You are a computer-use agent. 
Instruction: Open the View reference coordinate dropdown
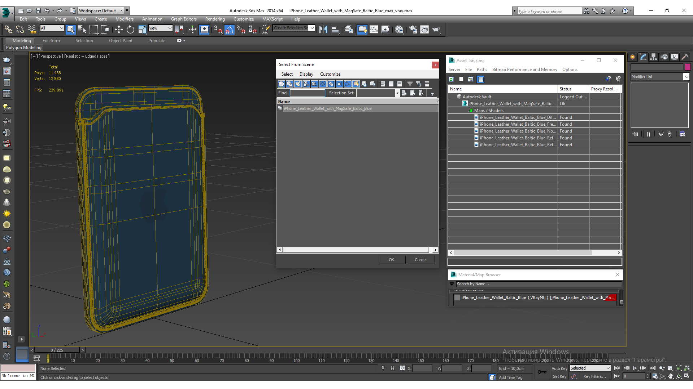tap(160, 28)
